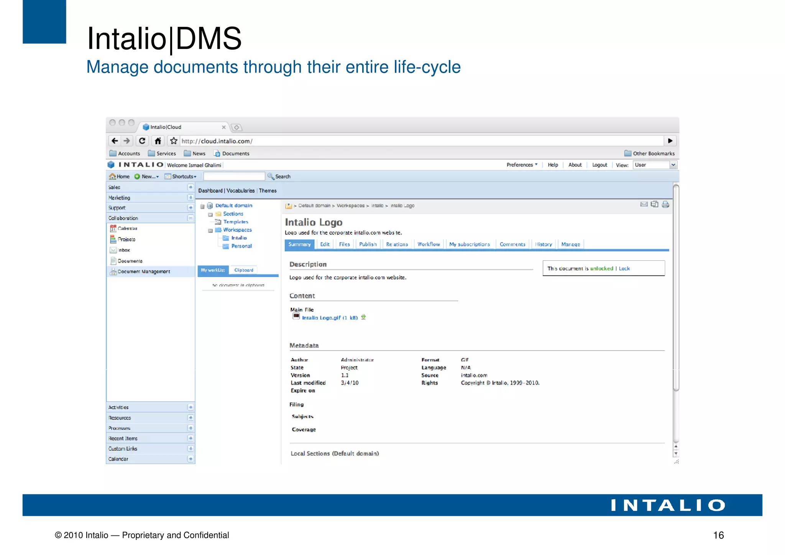The height and width of the screenshot is (555, 785).
Task: Open the Accounts bookmark folder
Action: point(125,153)
